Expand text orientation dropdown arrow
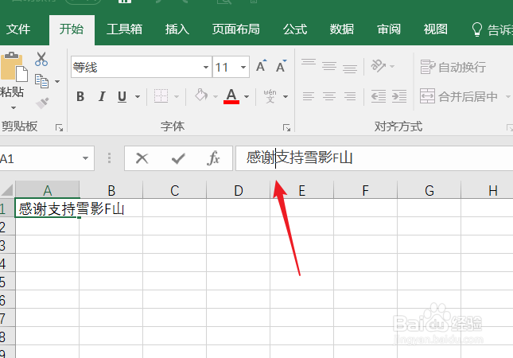Screen dimensions: 513x358 coord(392,67)
